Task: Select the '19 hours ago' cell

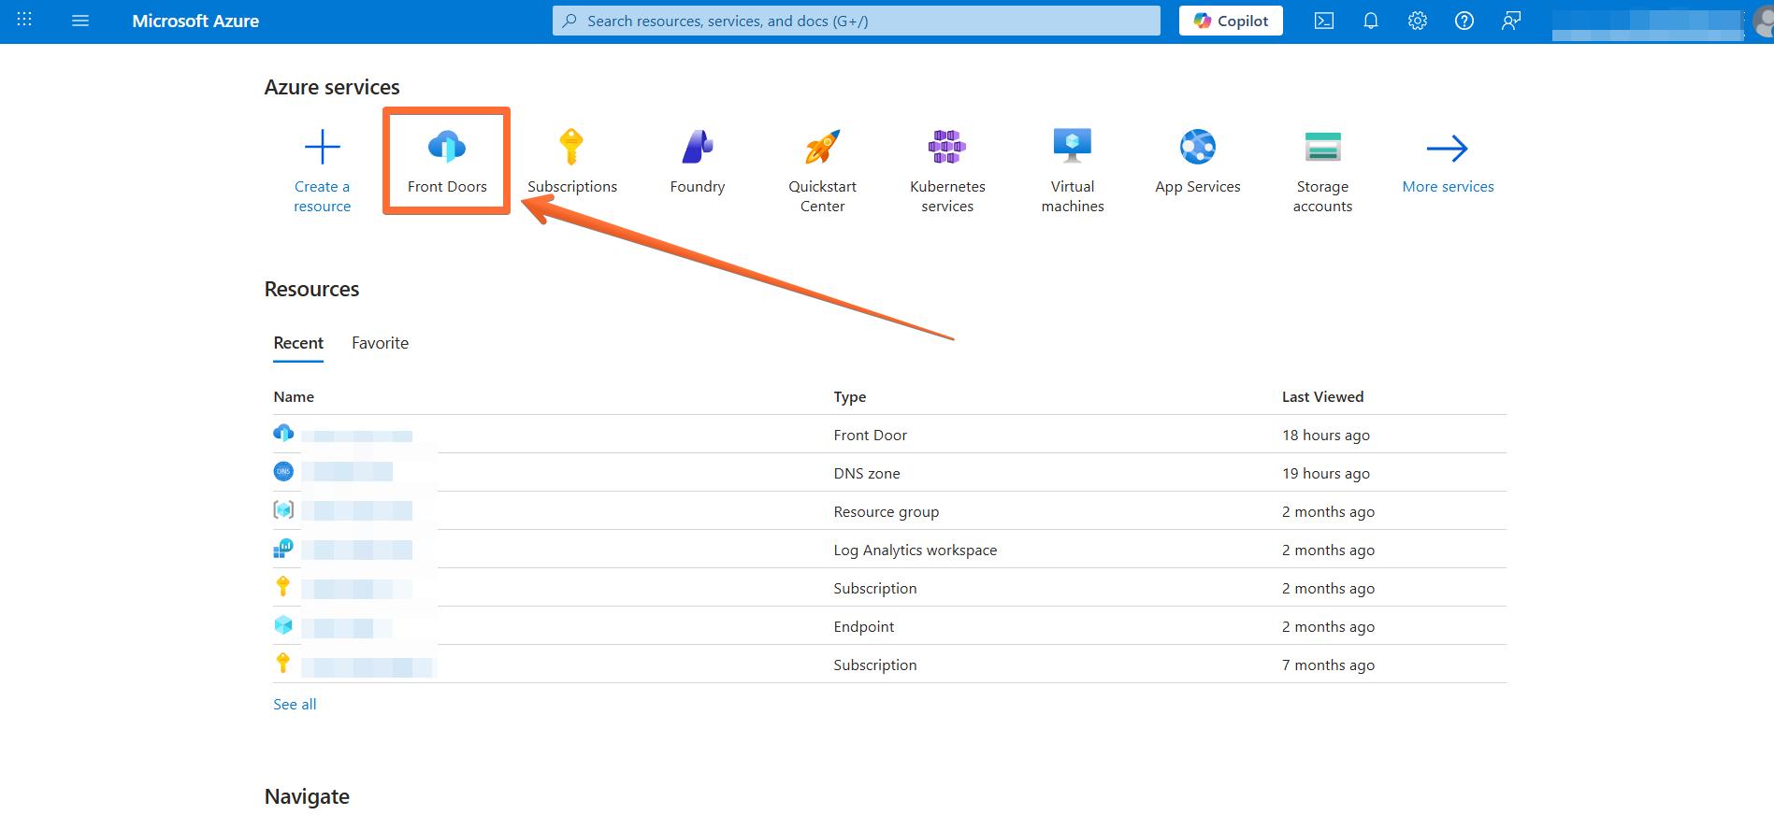Action: click(x=1326, y=474)
